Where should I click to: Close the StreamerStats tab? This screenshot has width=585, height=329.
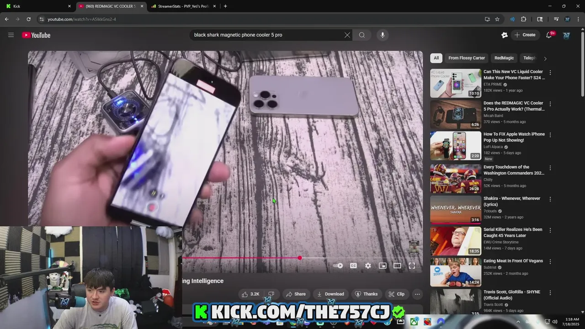[x=214, y=6]
